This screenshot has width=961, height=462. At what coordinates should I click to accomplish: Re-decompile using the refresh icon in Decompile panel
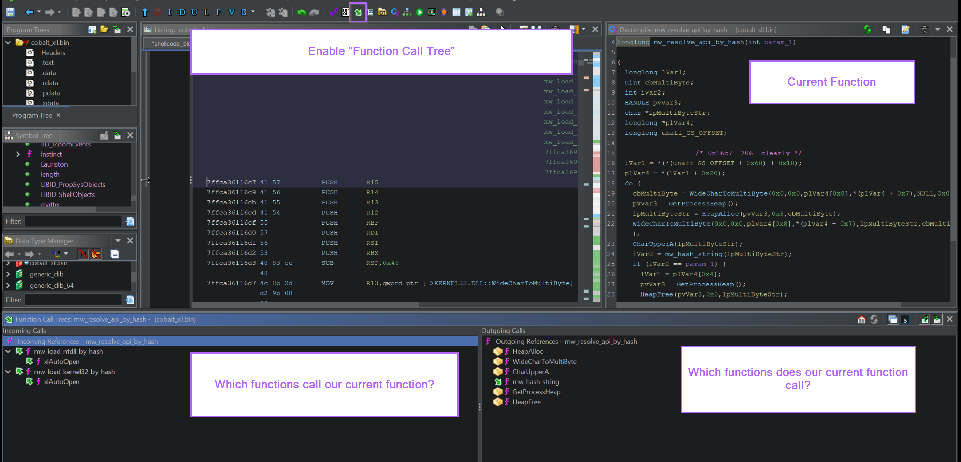coord(868,29)
